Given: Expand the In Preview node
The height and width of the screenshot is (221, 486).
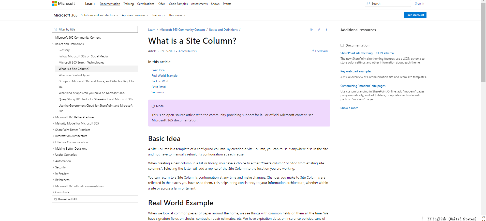Looking at the screenshot, I should pyautogui.click(x=53, y=173).
